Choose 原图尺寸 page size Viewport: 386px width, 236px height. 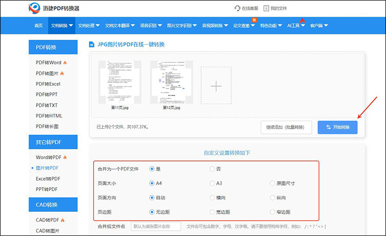(272, 183)
